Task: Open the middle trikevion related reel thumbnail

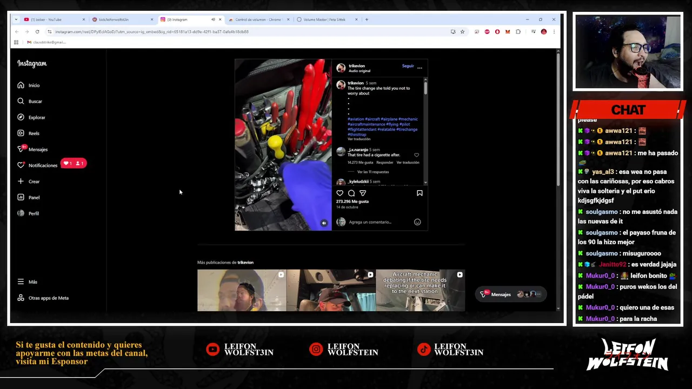Action: click(x=331, y=291)
